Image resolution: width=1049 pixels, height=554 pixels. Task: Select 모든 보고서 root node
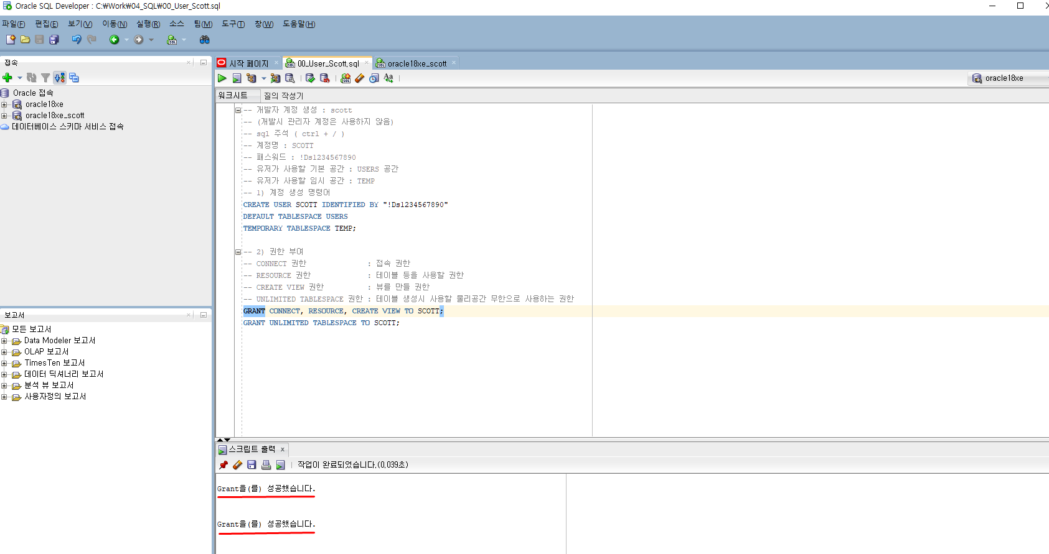(x=31, y=329)
